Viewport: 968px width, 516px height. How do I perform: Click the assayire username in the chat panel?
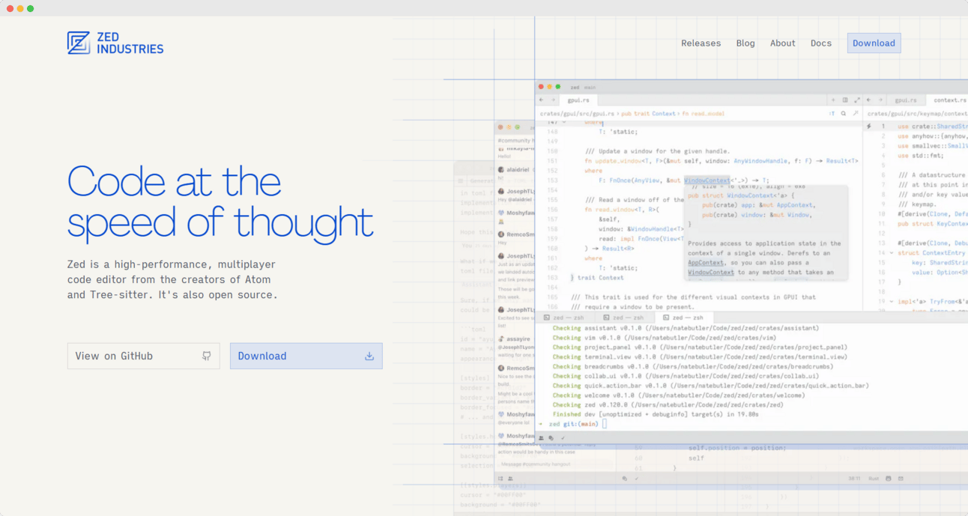click(x=519, y=339)
